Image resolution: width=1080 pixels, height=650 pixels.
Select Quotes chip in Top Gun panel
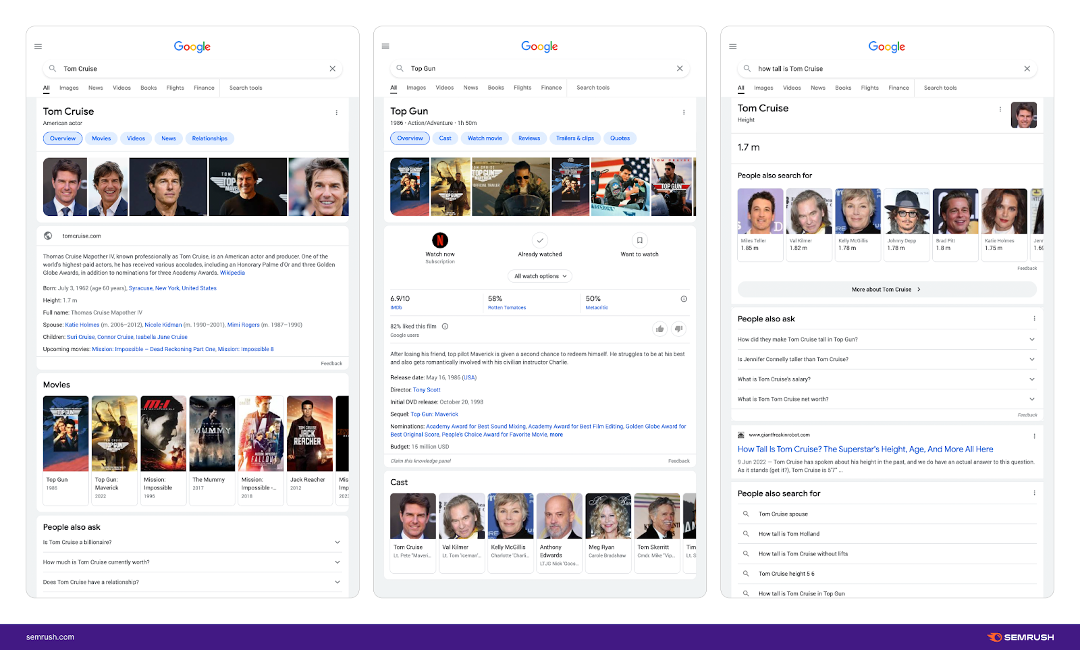pos(620,138)
